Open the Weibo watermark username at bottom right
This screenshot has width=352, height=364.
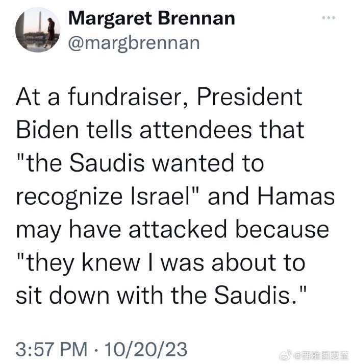tap(320, 356)
